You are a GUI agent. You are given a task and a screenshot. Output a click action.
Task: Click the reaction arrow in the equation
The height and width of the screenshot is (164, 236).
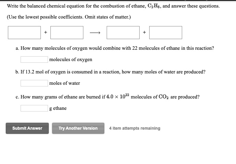pos(95,33)
